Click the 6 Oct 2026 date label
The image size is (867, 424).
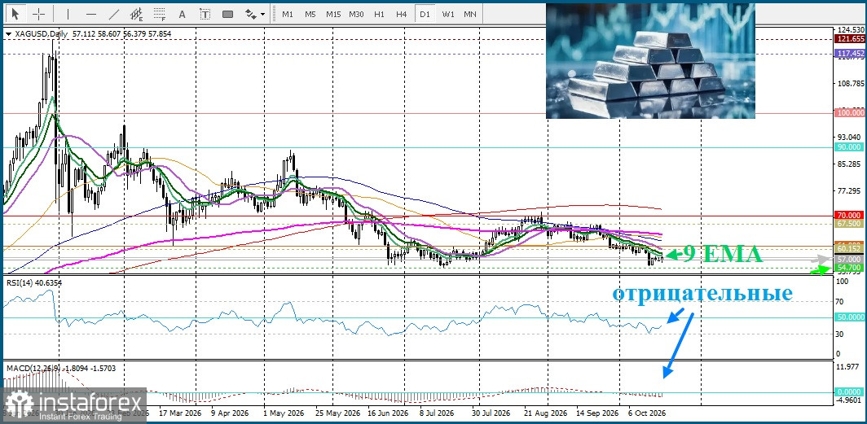[648, 413]
